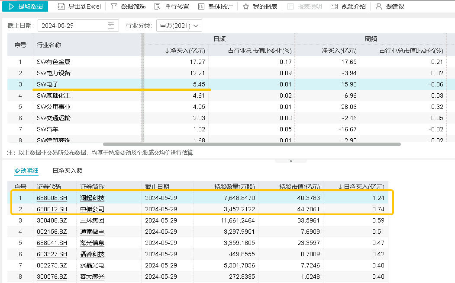Select the SW汽车 industry row
Image resolution: width=455 pixels, height=283 pixels.
231,129
